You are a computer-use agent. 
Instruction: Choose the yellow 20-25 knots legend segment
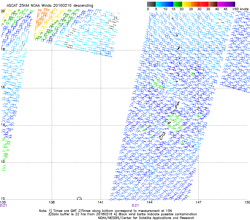coord(186,4)
